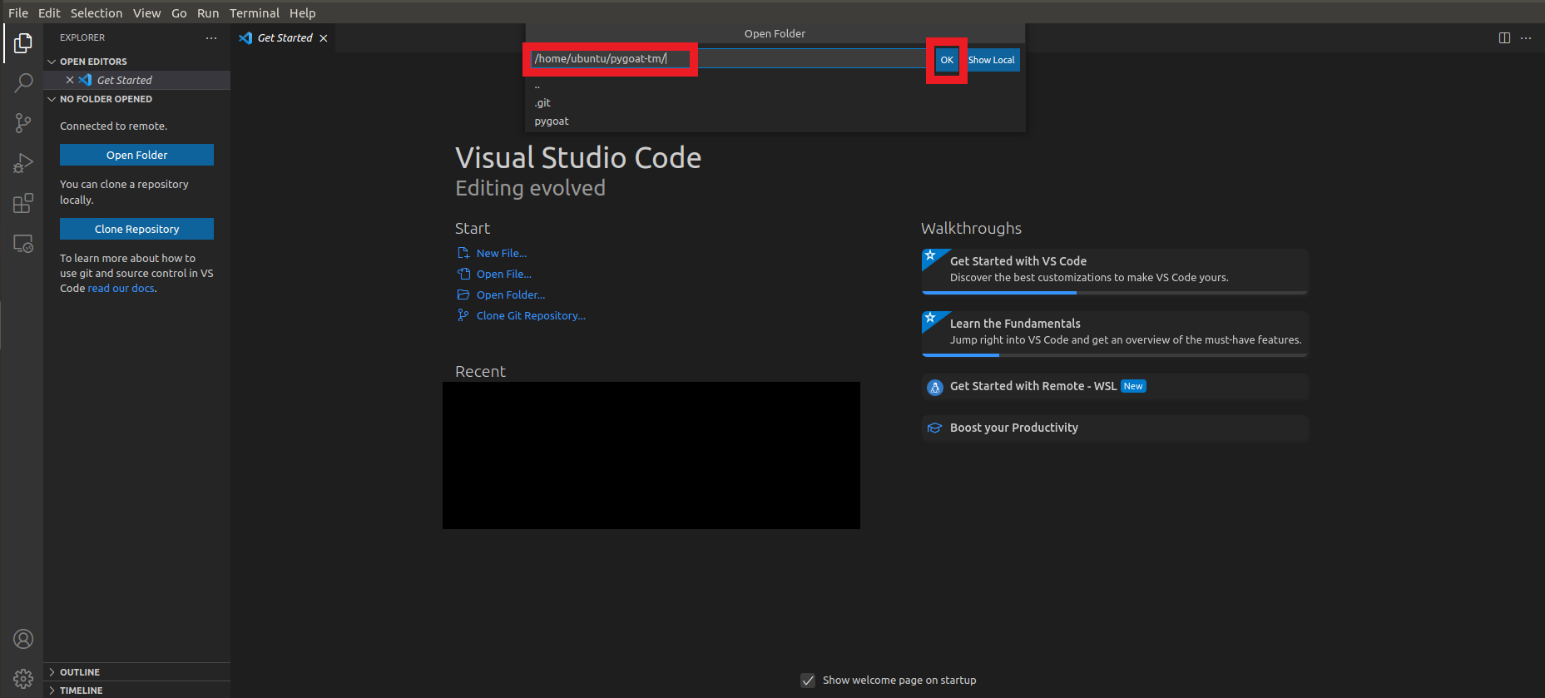The image size is (1545, 698).
Task: Click the Clone Git Repository branch icon
Action: 463,315
